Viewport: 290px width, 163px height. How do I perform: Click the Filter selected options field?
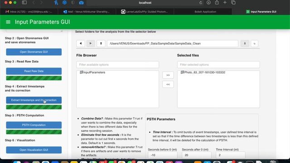(x=218, y=65)
